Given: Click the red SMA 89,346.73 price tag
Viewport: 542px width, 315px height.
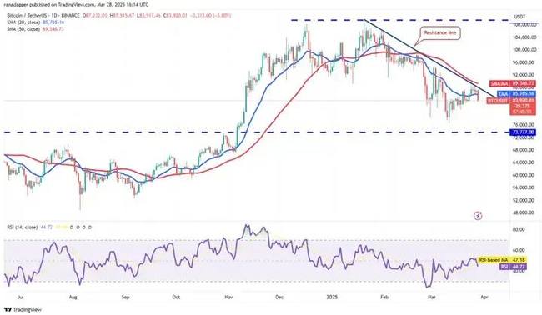Looking at the screenshot, I should pos(513,83).
